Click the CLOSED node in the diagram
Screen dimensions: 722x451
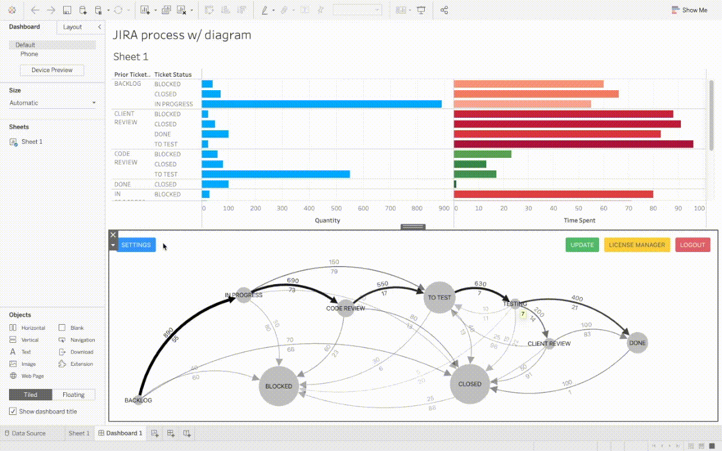tap(470, 384)
